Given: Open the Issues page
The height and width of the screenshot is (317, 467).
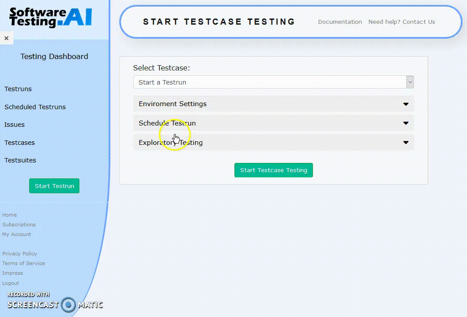Looking at the screenshot, I should [x=14, y=125].
